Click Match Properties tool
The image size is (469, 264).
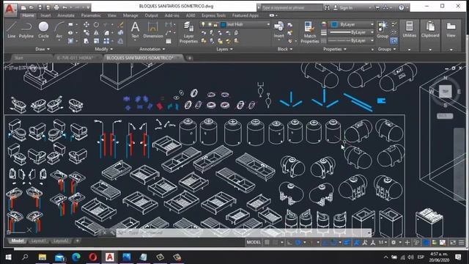309,32
